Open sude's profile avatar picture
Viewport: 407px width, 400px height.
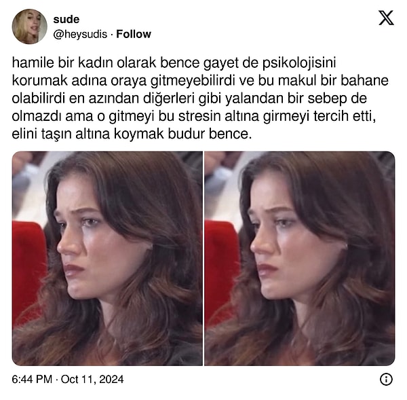point(30,26)
